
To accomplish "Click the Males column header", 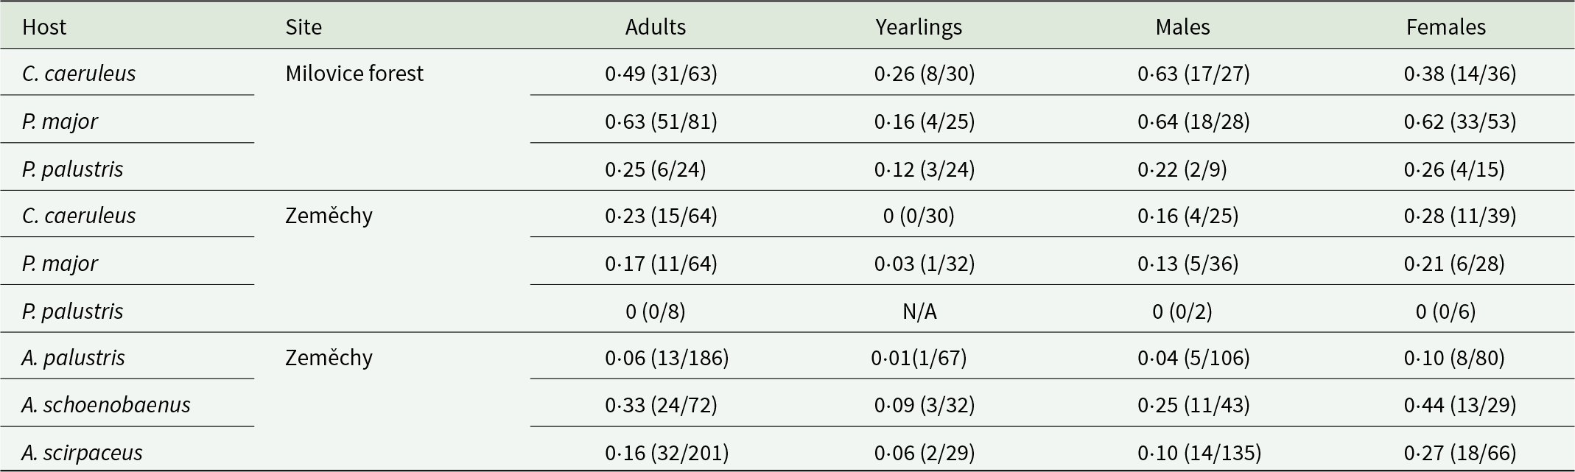I will pyautogui.click(x=1182, y=27).
